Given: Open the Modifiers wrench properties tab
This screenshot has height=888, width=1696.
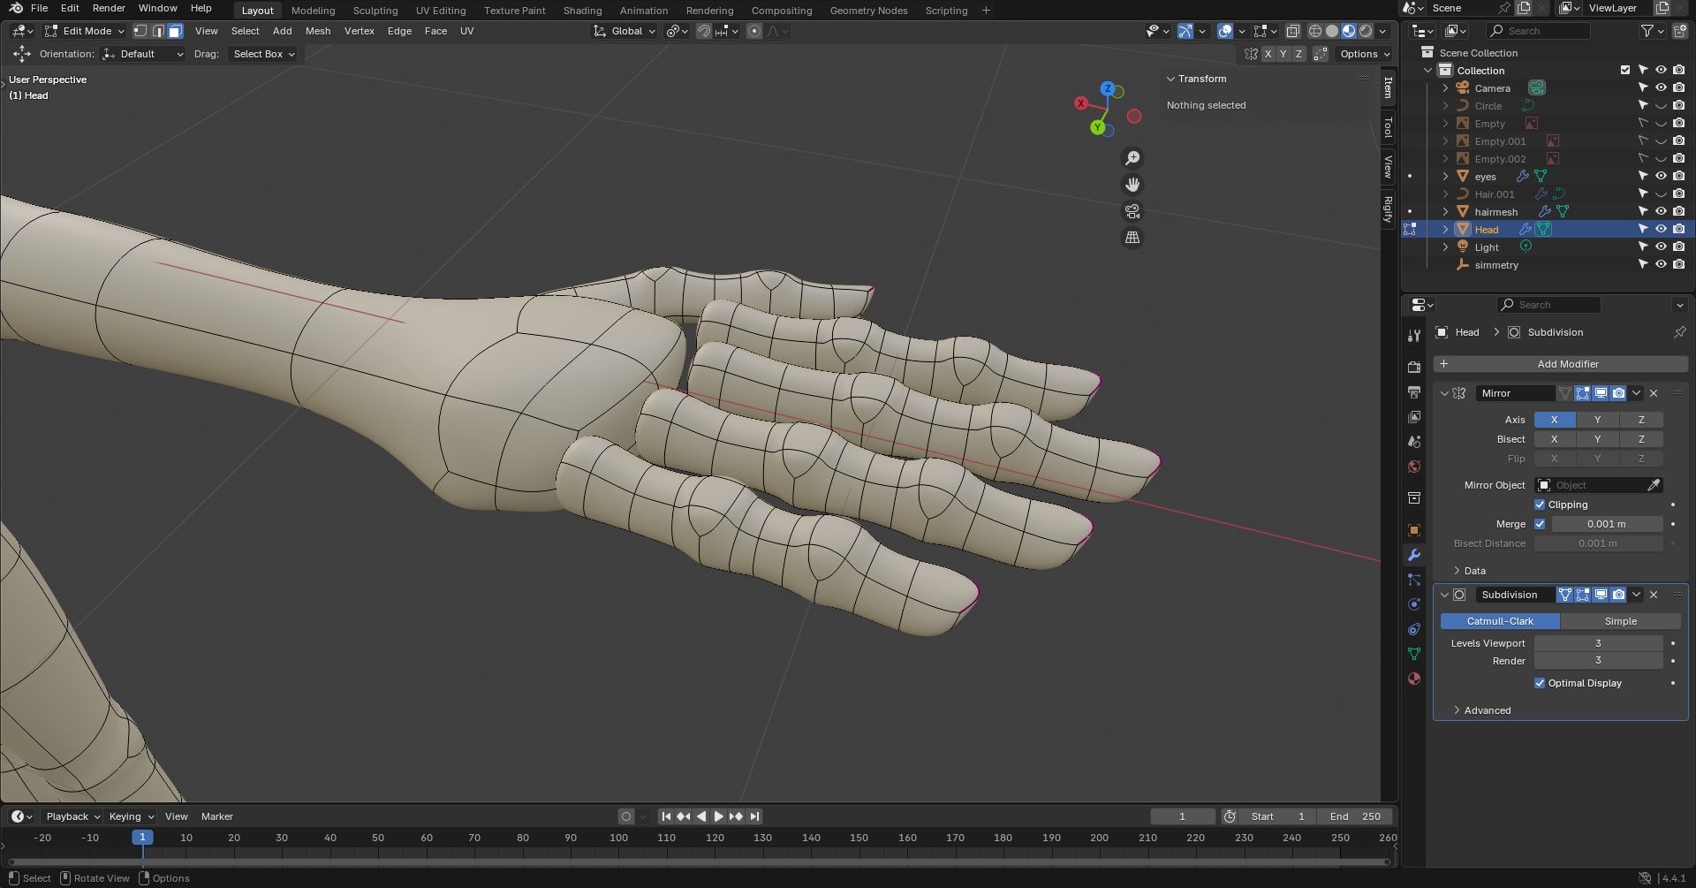Looking at the screenshot, I should tap(1414, 555).
